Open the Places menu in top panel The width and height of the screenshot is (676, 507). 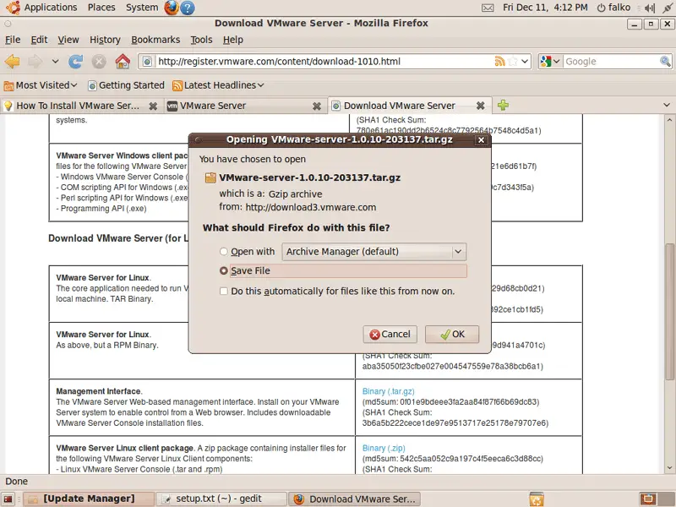point(101,8)
